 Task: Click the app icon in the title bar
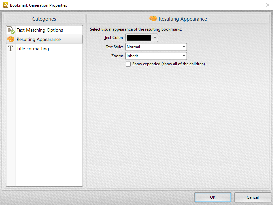pos(5,5)
